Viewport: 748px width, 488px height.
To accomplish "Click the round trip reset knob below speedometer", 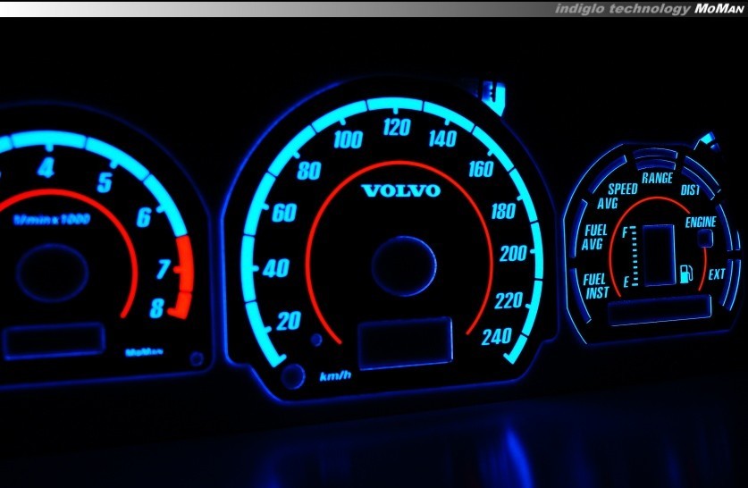I will pyautogui.click(x=293, y=376).
